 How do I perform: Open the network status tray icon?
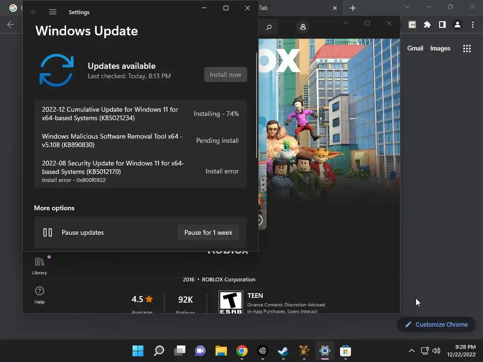pyautogui.click(x=425, y=351)
